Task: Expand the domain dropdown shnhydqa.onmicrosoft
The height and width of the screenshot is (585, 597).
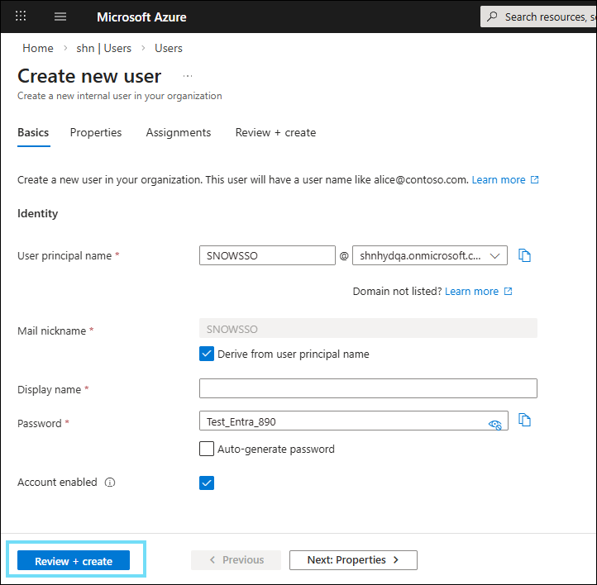Action: click(430, 256)
